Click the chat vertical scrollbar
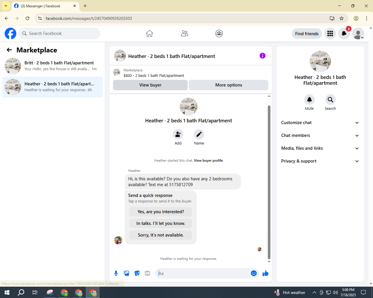Screen dimensions: 373x298 [x=269, y=182]
